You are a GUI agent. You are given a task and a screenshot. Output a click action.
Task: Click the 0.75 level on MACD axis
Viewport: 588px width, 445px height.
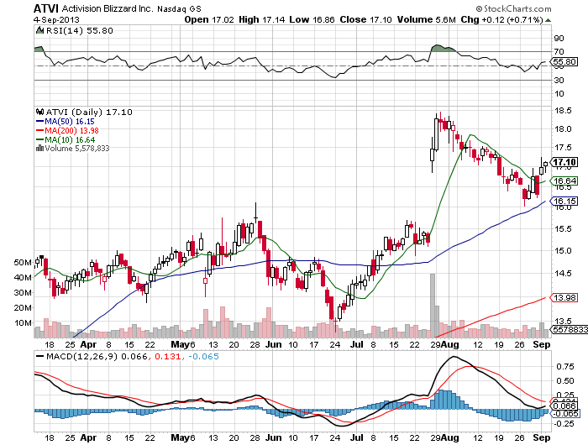point(564,367)
